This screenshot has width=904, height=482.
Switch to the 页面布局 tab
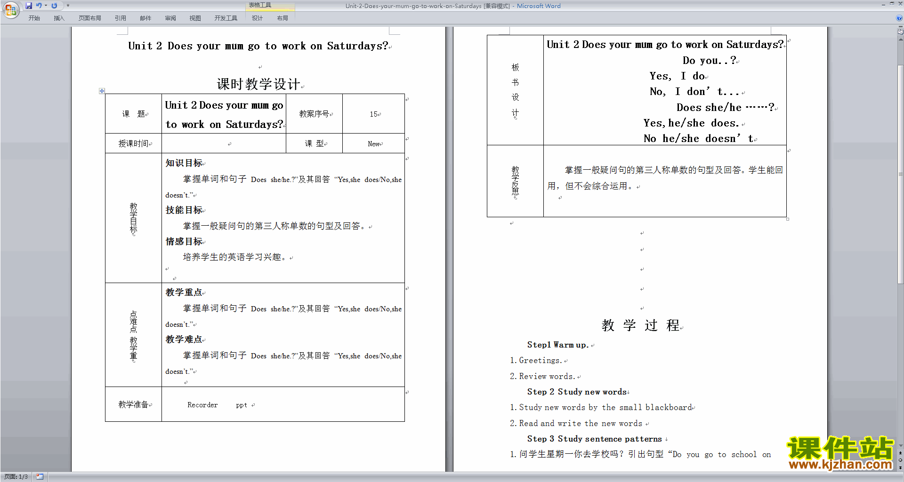point(90,18)
